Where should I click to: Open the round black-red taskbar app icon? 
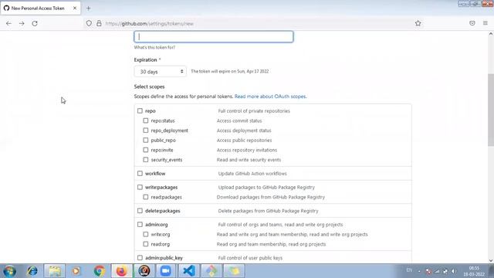[x=144, y=271]
